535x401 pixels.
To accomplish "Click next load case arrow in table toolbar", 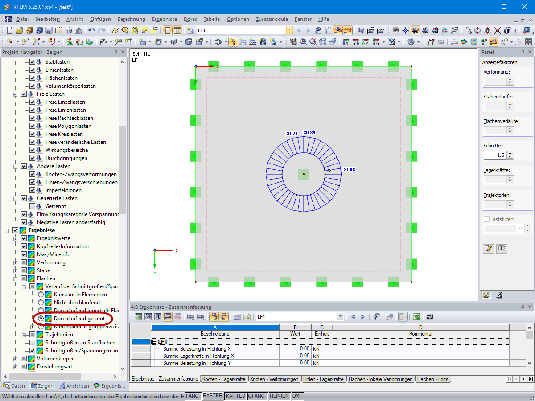I will click(x=363, y=317).
